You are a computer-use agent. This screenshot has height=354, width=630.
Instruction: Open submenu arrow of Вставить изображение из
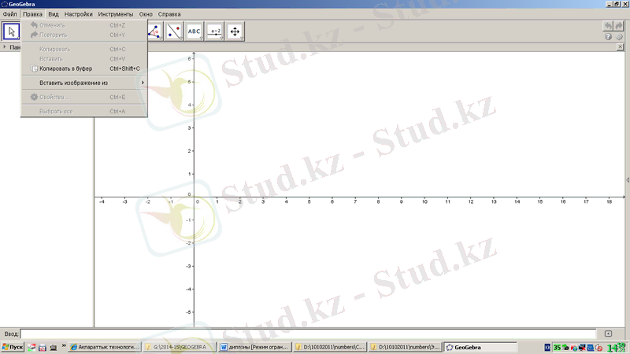click(143, 83)
